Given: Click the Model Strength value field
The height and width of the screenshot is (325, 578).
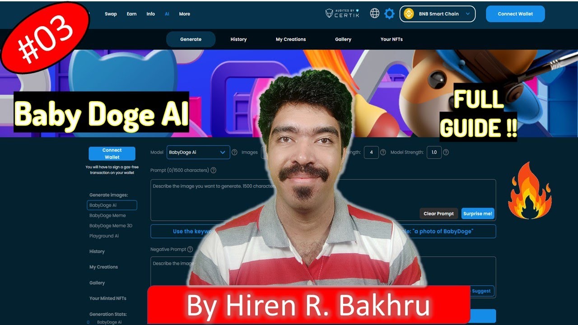Looking at the screenshot, I should tap(434, 153).
